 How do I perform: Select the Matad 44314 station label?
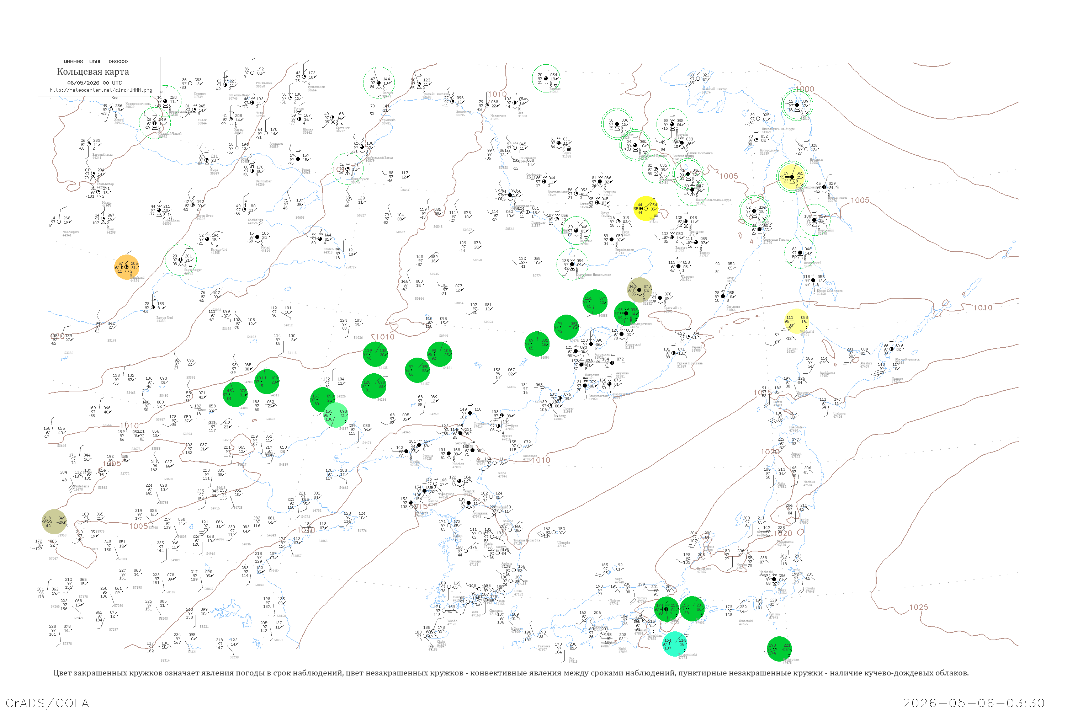[x=265, y=248]
